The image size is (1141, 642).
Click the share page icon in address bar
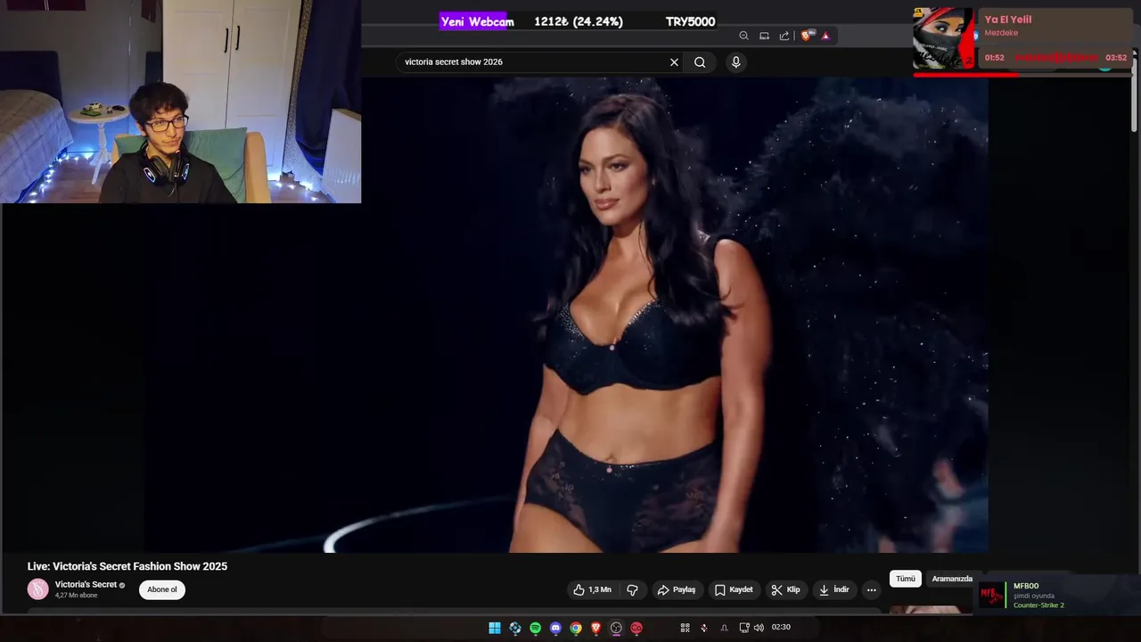point(784,36)
